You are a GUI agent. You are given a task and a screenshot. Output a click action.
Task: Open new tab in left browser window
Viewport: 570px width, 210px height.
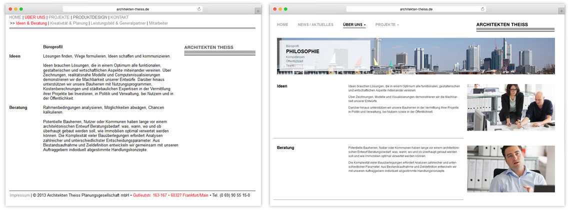pyautogui.click(x=257, y=11)
